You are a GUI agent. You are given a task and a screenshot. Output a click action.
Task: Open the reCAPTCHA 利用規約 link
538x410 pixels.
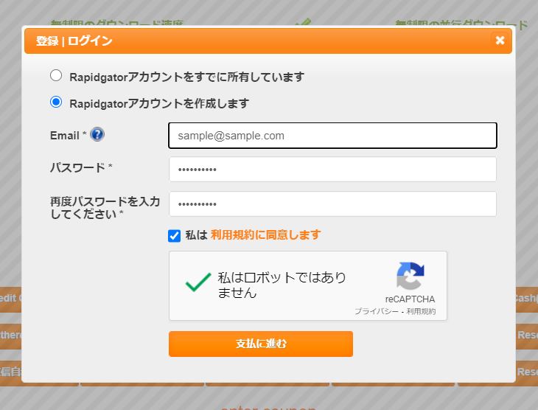tap(422, 312)
